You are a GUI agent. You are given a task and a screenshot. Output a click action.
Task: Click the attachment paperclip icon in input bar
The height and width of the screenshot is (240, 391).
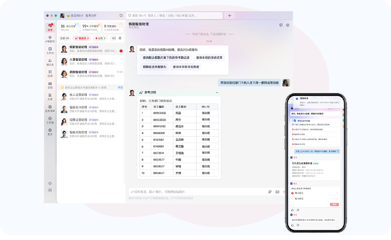coord(270,192)
